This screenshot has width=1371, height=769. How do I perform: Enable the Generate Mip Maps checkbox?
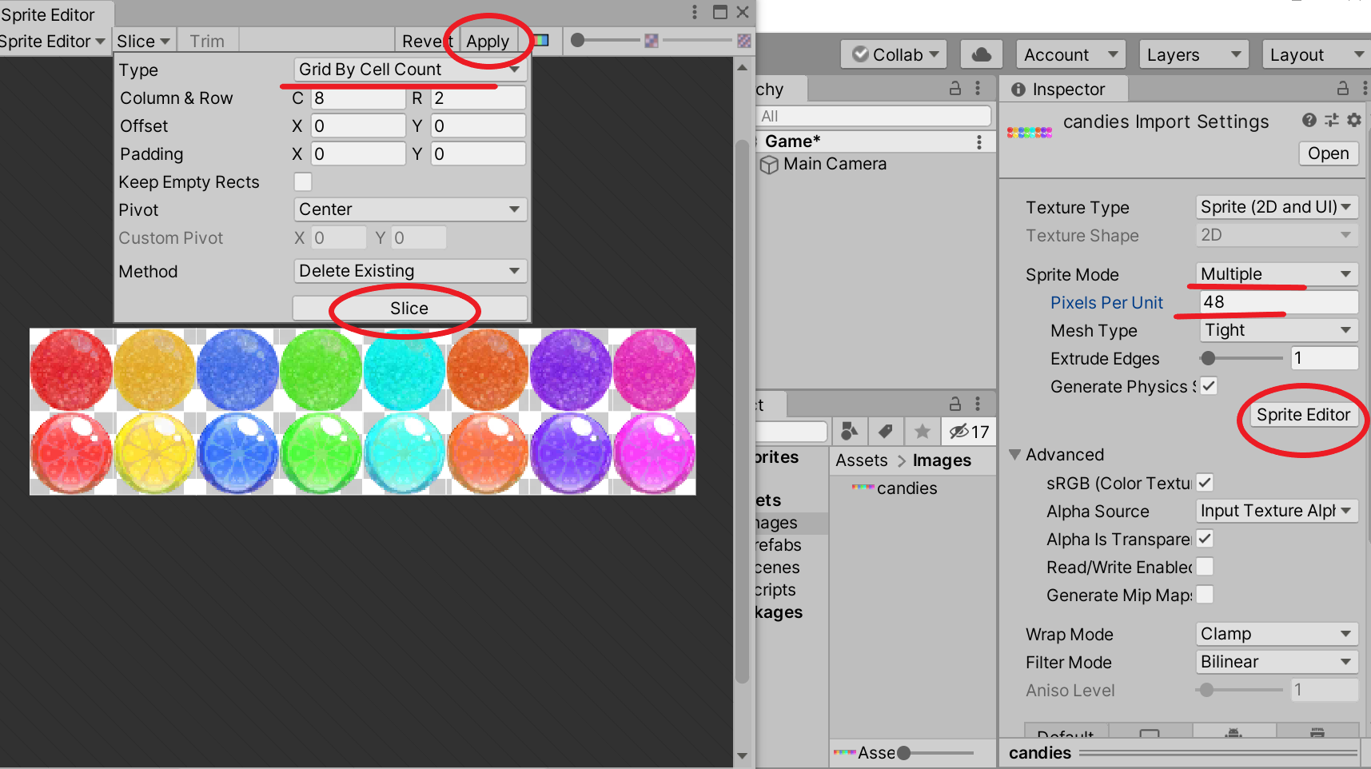pos(1205,595)
